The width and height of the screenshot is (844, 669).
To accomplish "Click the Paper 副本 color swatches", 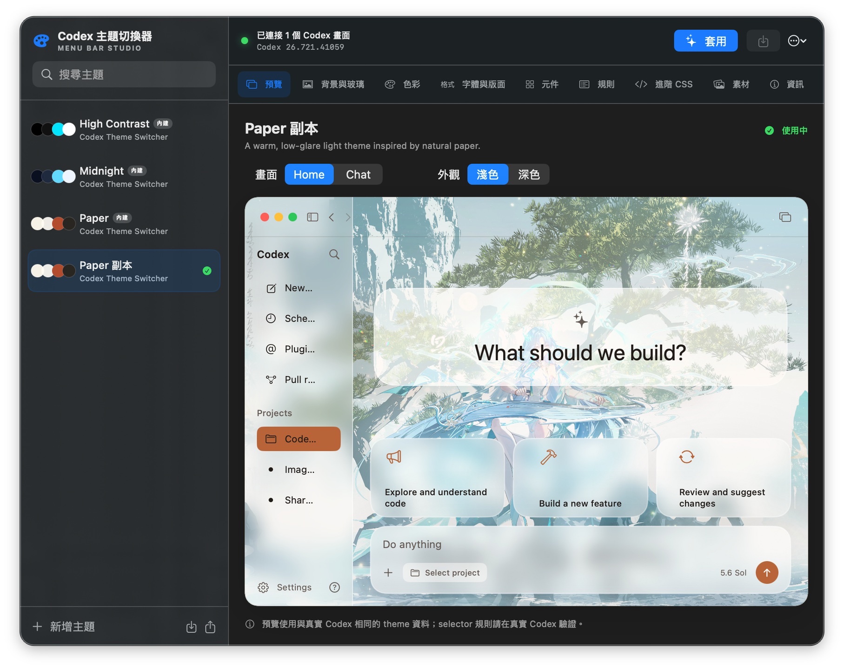I will [x=53, y=271].
